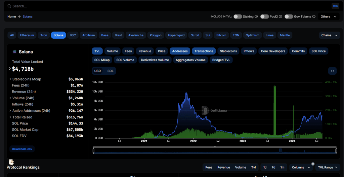Click the embed chart code icon
This screenshot has width=344, height=177.
(332, 71)
